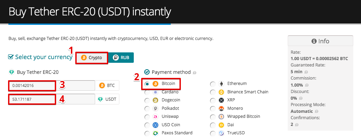Select the Crypto currency button
Image resolution: width=361 pixels, height=138 pixels.
[92, 58]
